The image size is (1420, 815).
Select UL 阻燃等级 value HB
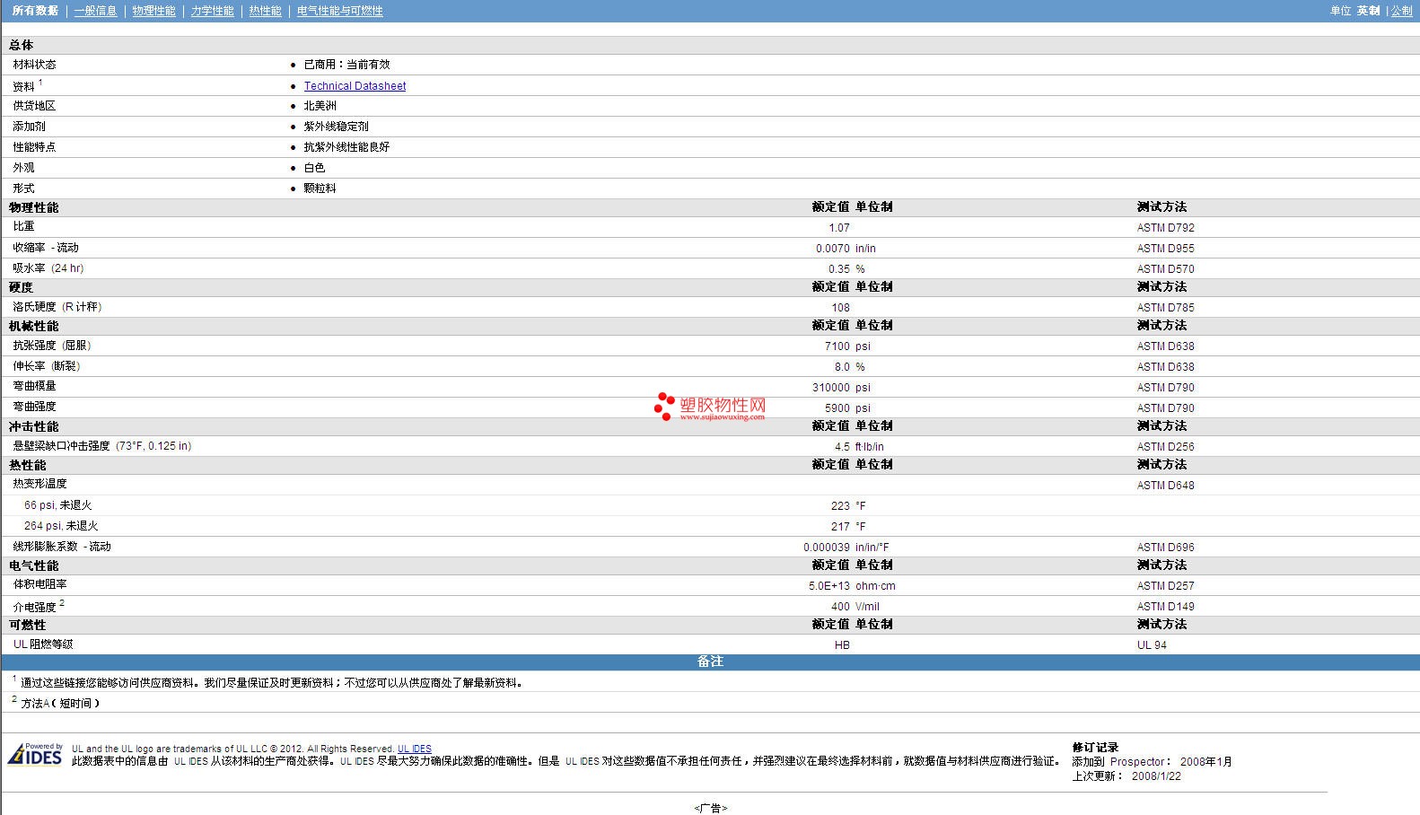(x=842, y=645)
